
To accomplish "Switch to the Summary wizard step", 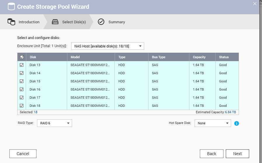I will [116, 22].
